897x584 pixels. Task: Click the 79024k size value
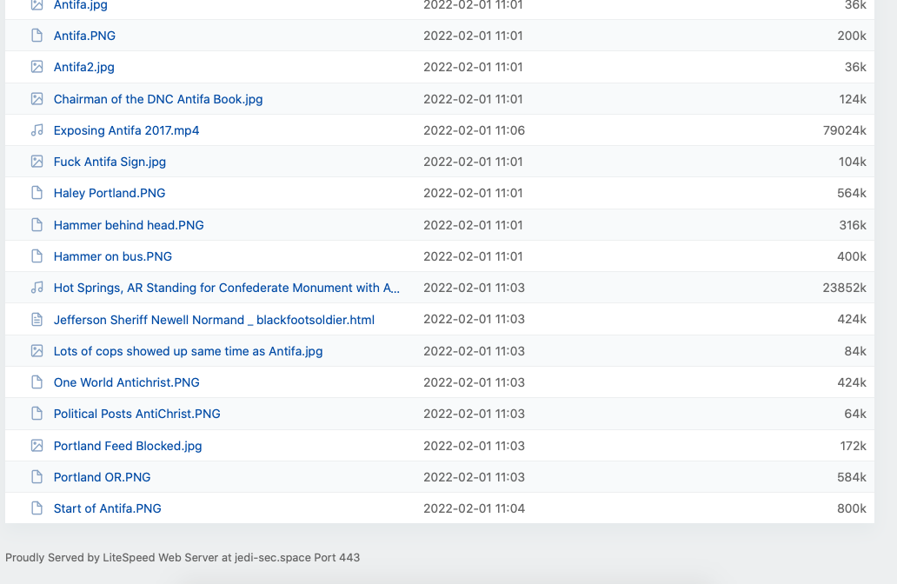844,130
